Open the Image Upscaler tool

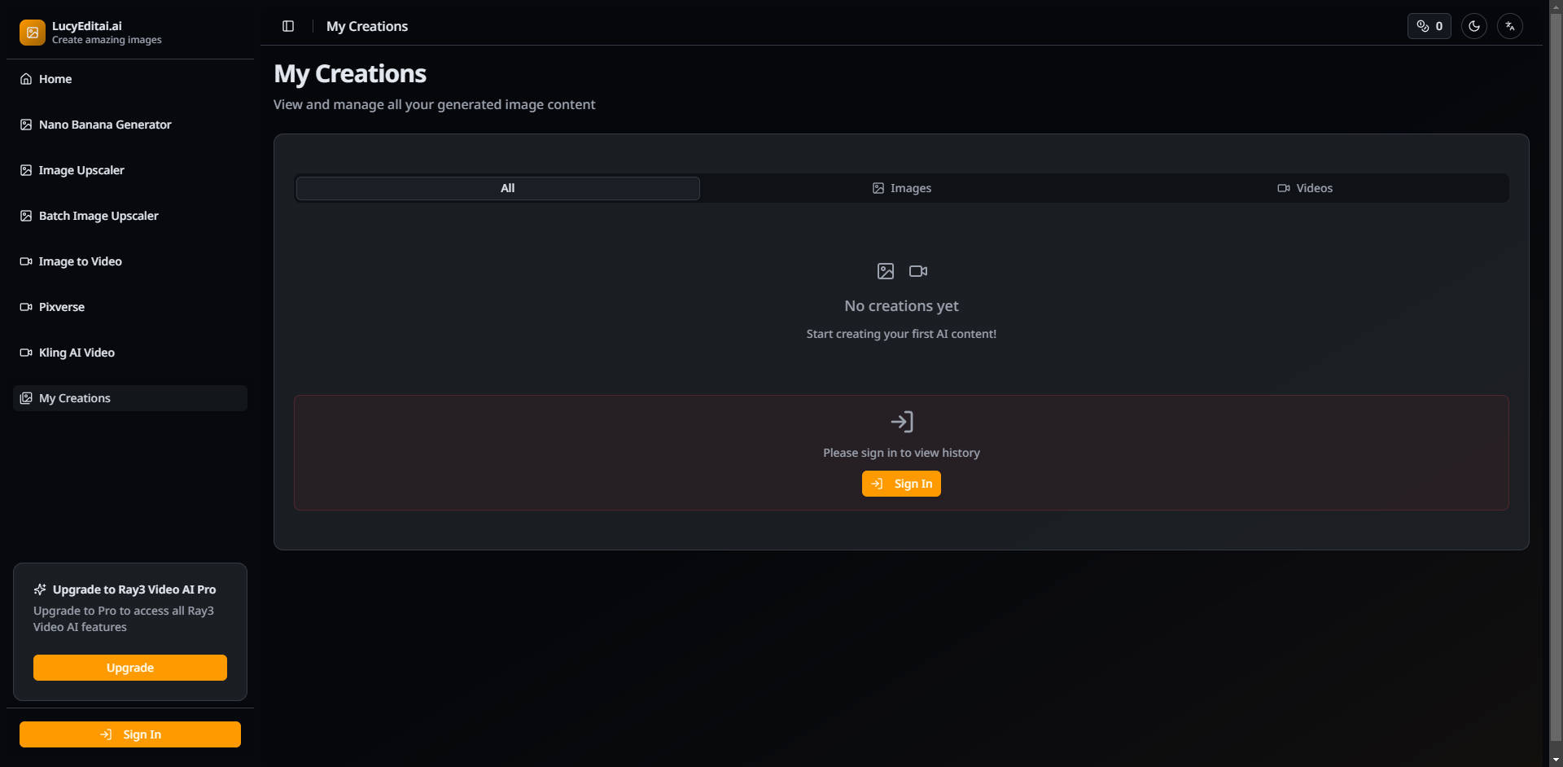(x=81, y=170)
